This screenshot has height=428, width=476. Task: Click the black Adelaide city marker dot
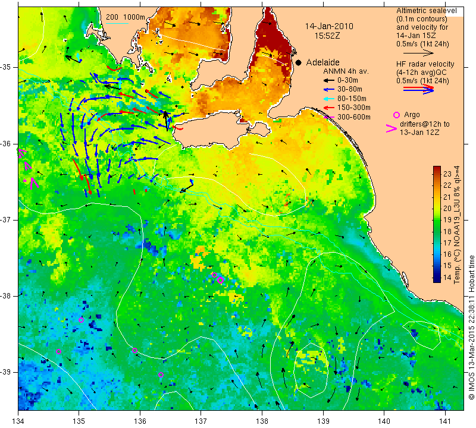[299, 62]
